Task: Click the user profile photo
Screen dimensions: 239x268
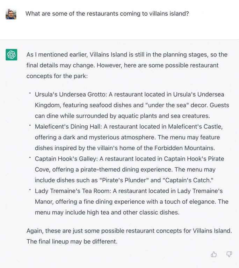Action: pos(11,14)
